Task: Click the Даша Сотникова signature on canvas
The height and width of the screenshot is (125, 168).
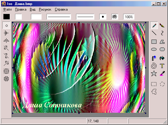Action: coord(52,105)
